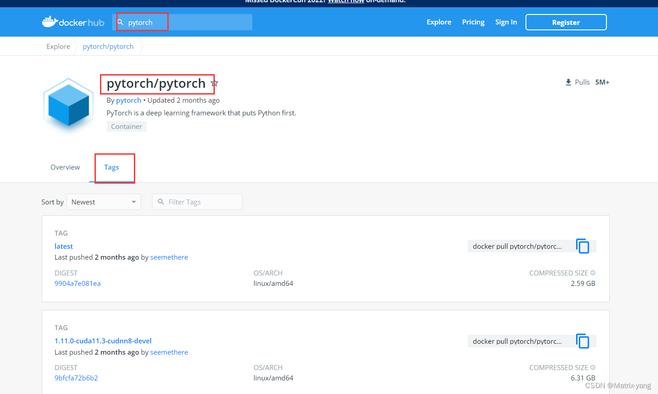Click search icon in Filter Tags field
The height and width of the screenshot is (394, 658).
(x=161, y=202)
